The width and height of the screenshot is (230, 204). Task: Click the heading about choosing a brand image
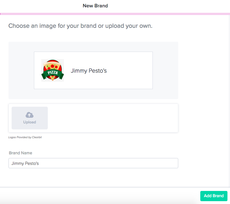tap(80, 26)
